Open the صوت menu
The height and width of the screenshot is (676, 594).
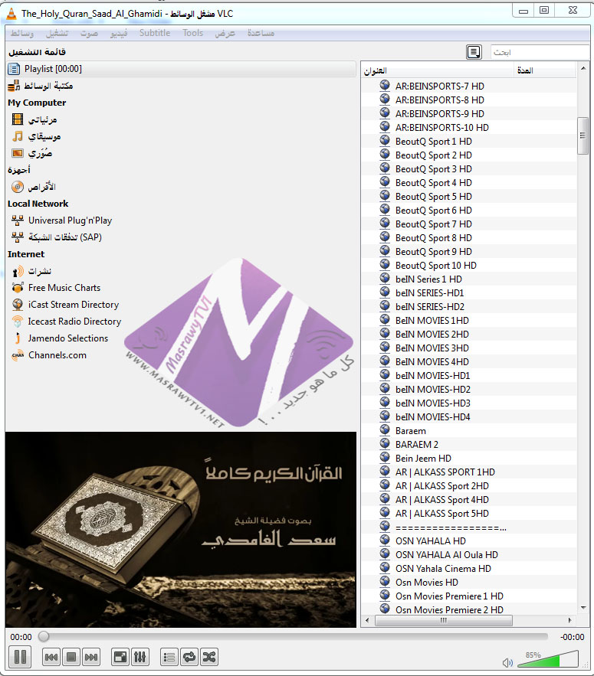point(89,33)
